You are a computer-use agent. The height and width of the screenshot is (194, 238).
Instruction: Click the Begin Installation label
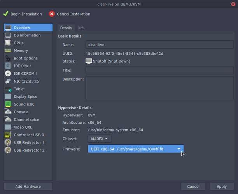coord(26,14)
